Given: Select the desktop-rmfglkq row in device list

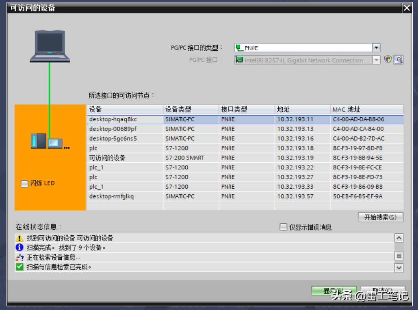Looking at the screenshot, I should click(112, 196).
